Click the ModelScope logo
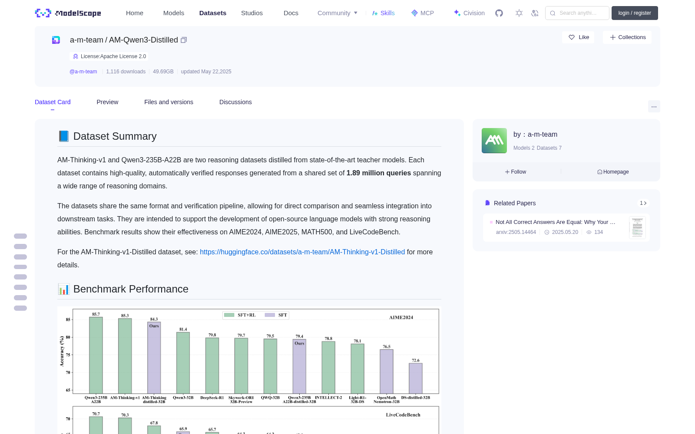 coord(68,13)
